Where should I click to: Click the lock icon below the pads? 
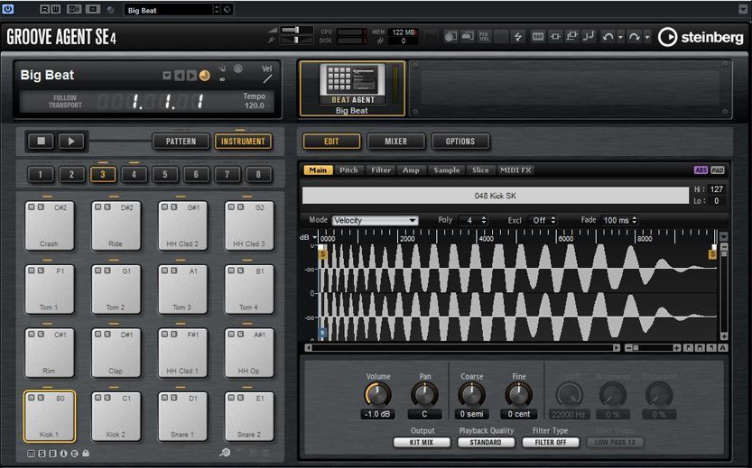click(86, 454)
